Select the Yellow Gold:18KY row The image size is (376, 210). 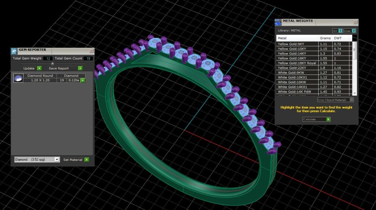point(314,58)
